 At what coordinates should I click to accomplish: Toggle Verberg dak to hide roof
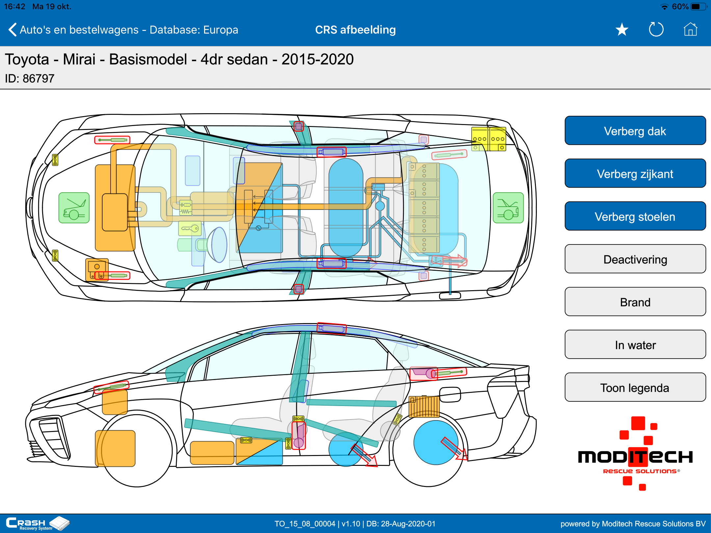click(x=635, y=131)
